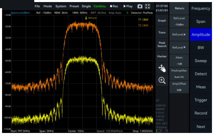Go to the Next menu page
This screenshot has height=135, width=214.
[x=201, y=127]
